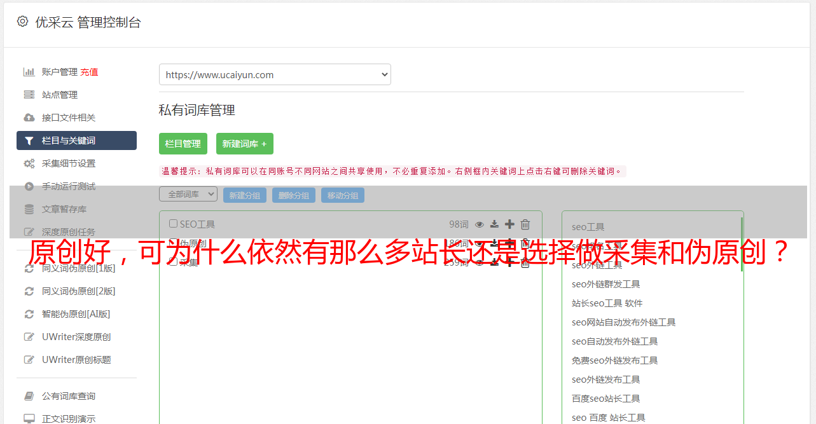Select keyword seo 百度 站长工具
816x424 pixels.
pyautogui.click(x=609, y=418)
